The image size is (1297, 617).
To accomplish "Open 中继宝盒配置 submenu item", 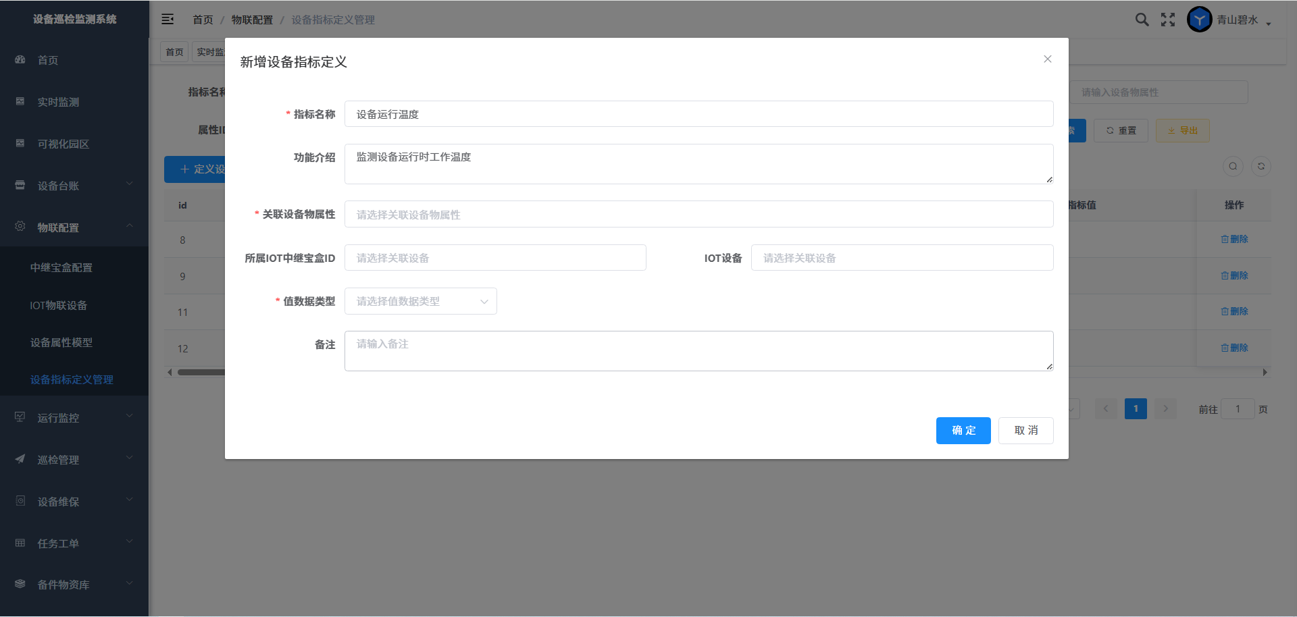I will [x=61, y=267].
